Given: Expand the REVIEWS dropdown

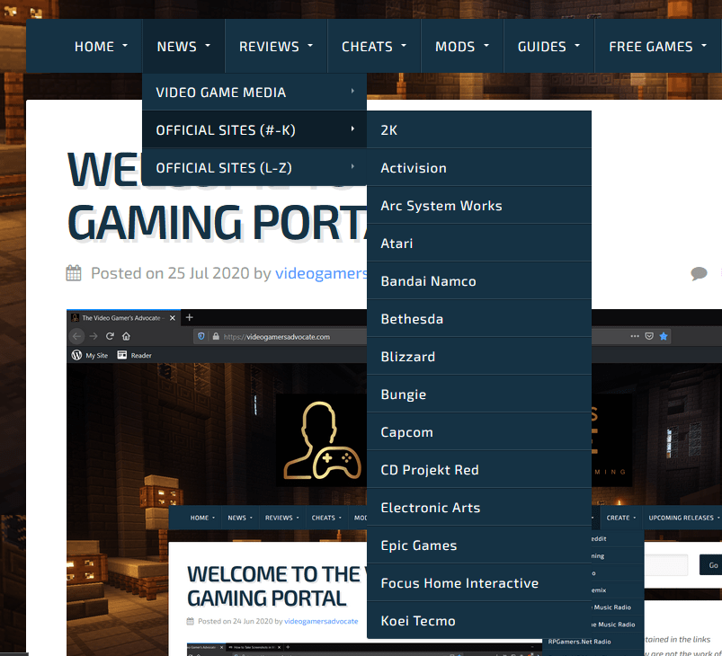Looking at the screenshot, I should pos(276,47).
